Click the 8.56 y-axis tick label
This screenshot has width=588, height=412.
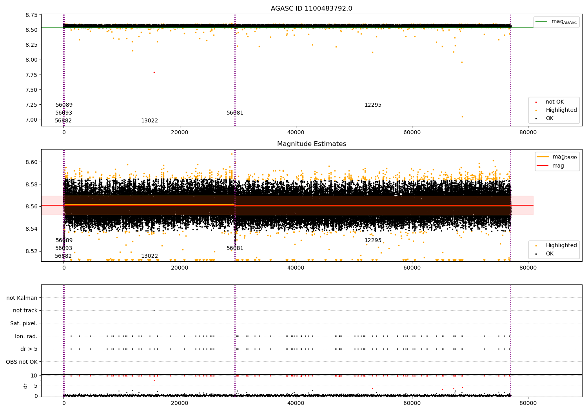point(31,206)
